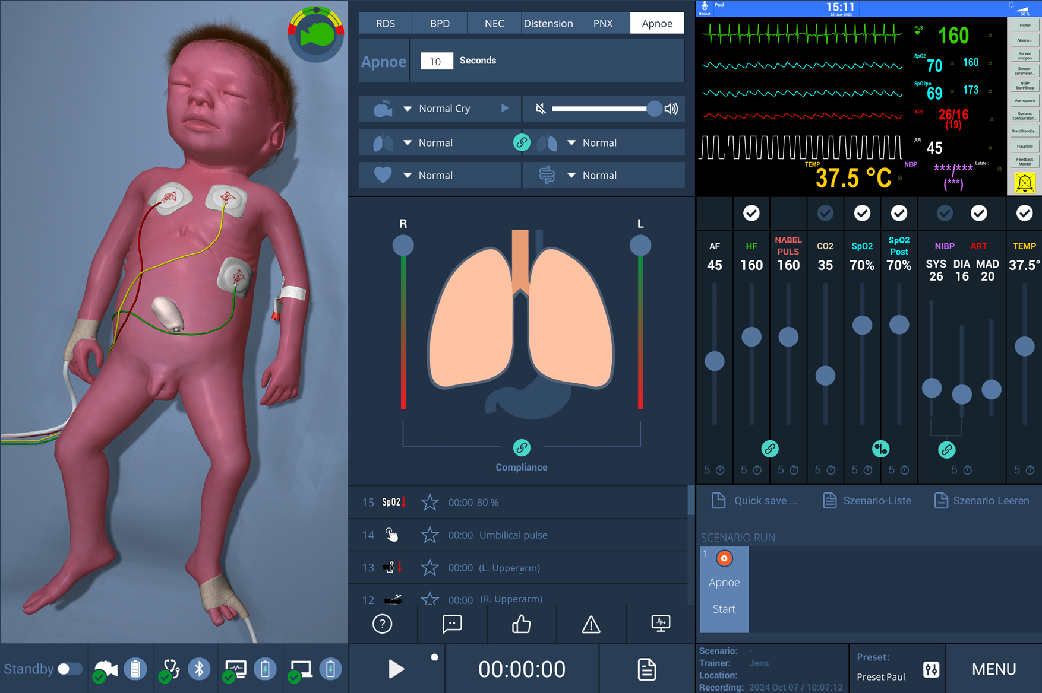Open the Preset sliders icon
Screen dimensions: 1042x693
coord(931,669)
